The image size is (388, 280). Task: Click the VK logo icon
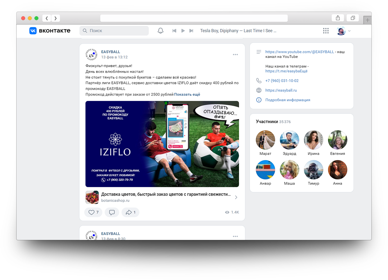point(33,31)
